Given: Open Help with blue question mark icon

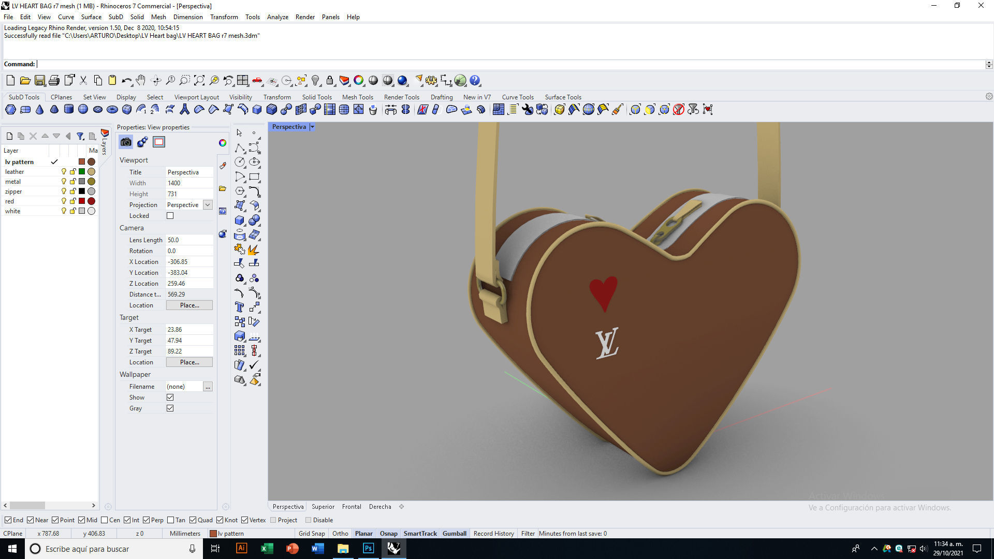Looking at the screenshot, I should (475, 80).
